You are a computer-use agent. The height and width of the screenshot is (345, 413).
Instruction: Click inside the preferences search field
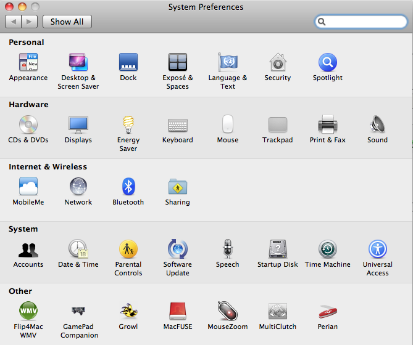361,22
